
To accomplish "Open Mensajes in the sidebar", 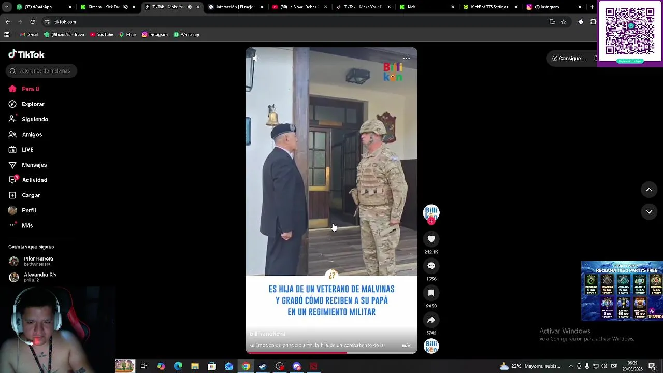I will (27, 165).
